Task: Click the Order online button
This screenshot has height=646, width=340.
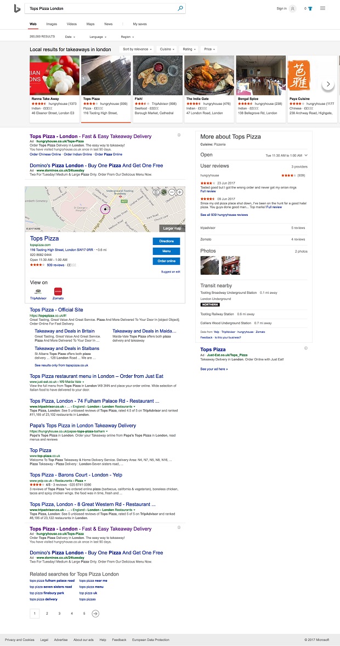Action: point(166,261)
